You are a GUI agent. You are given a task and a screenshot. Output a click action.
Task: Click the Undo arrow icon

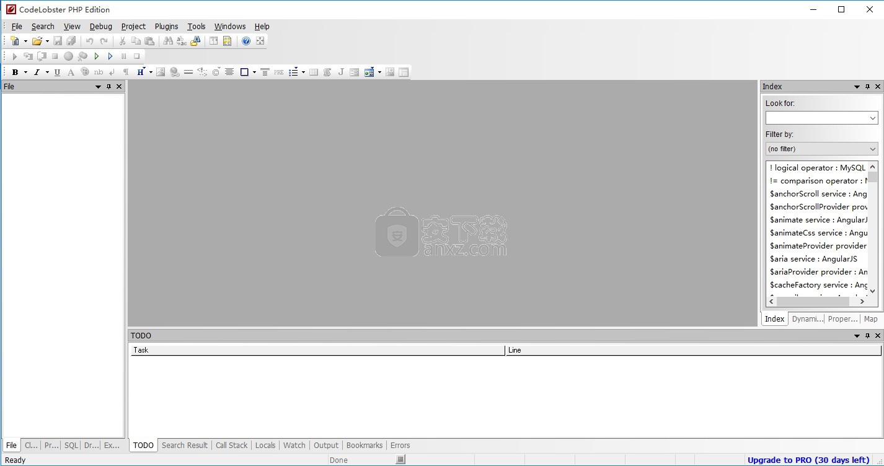click(90, 41)
